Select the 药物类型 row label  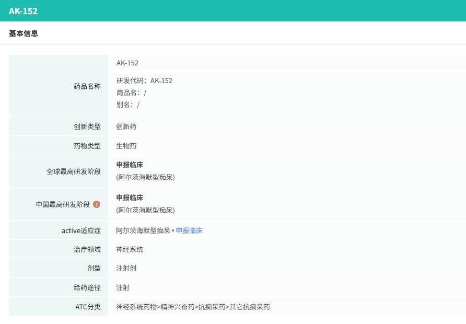[87, 146]
